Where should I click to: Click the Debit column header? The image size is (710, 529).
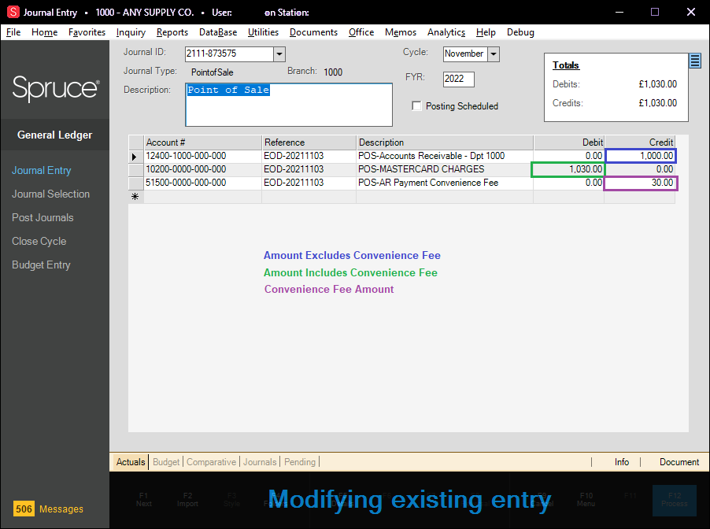(569, 142)
